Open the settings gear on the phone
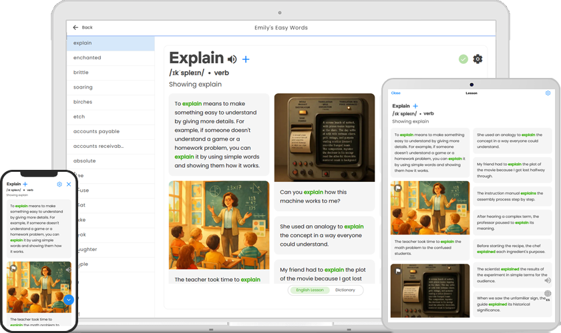The width and height of the screenshot is (561, 333). (x=59, y=184)
